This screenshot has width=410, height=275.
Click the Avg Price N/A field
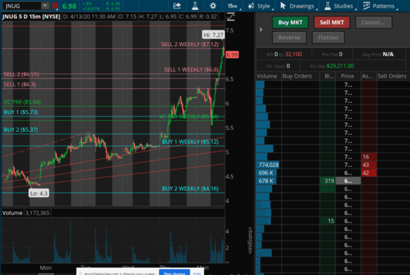click(x=378, y=54)
